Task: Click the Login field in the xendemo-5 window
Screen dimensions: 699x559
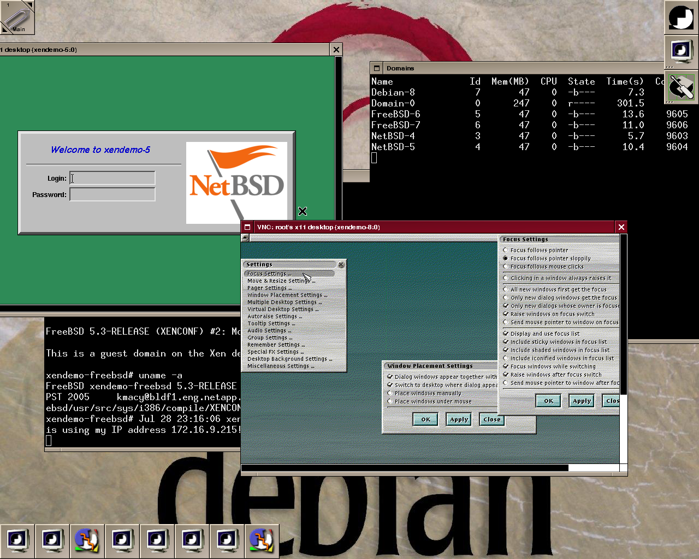Action: (x=112, y=178)
